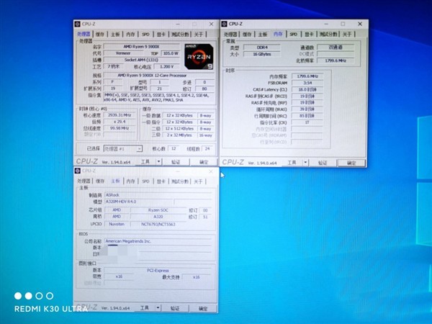Click 验证 button in processor window
Image resolution: width=432 pixels, height=324 pixels.
coord(176,162)
